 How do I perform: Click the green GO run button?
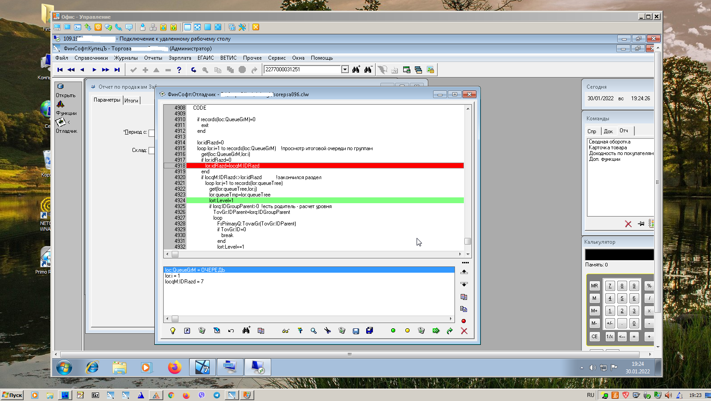436,331
